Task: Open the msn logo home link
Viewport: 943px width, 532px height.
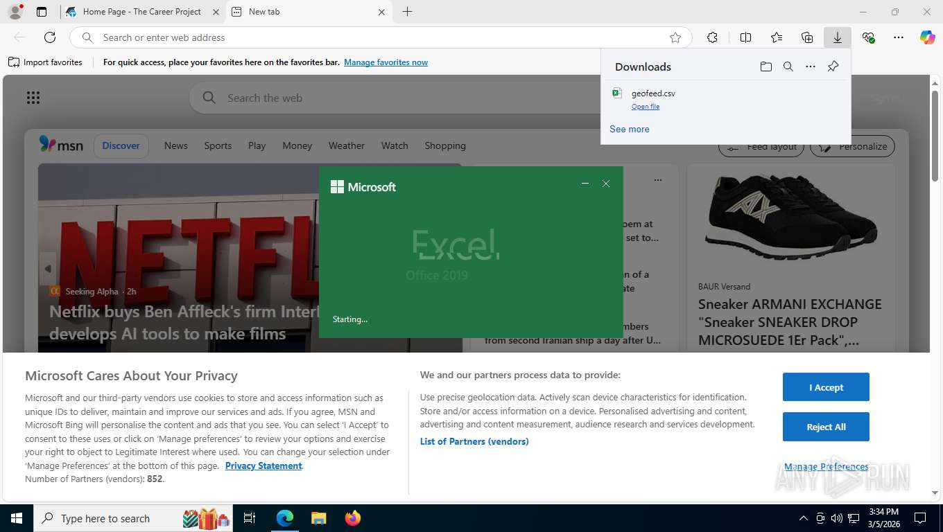Action: [61, 145]
